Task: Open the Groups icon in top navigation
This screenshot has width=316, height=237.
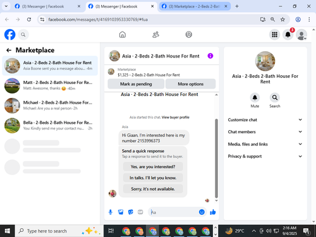Action: [188, 35]
